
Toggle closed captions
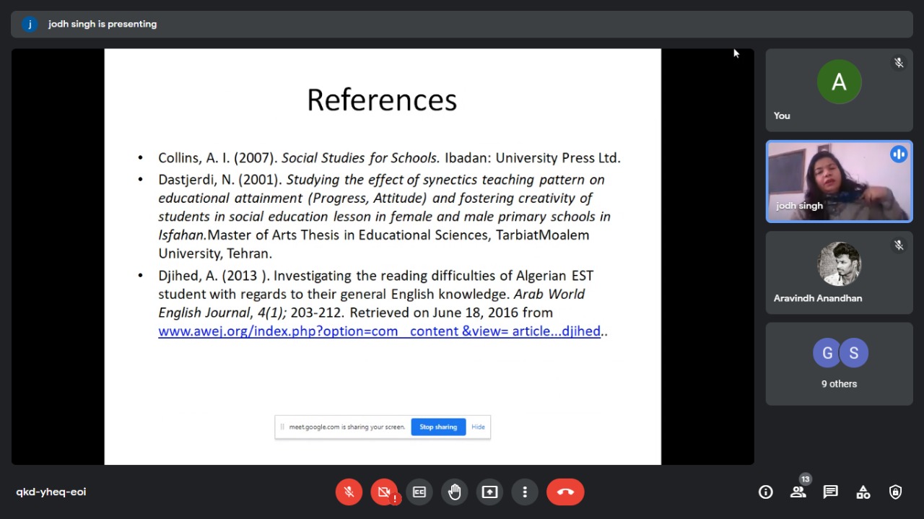coord(419,492)
